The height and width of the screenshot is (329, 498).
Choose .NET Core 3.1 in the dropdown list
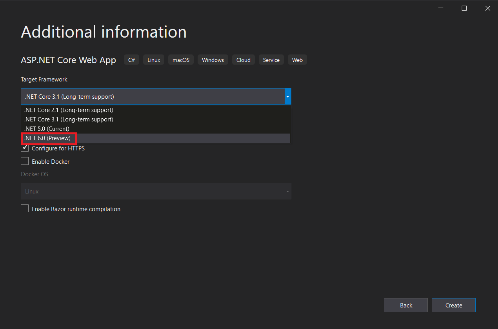pyautogui.click(x=69, y=119)
